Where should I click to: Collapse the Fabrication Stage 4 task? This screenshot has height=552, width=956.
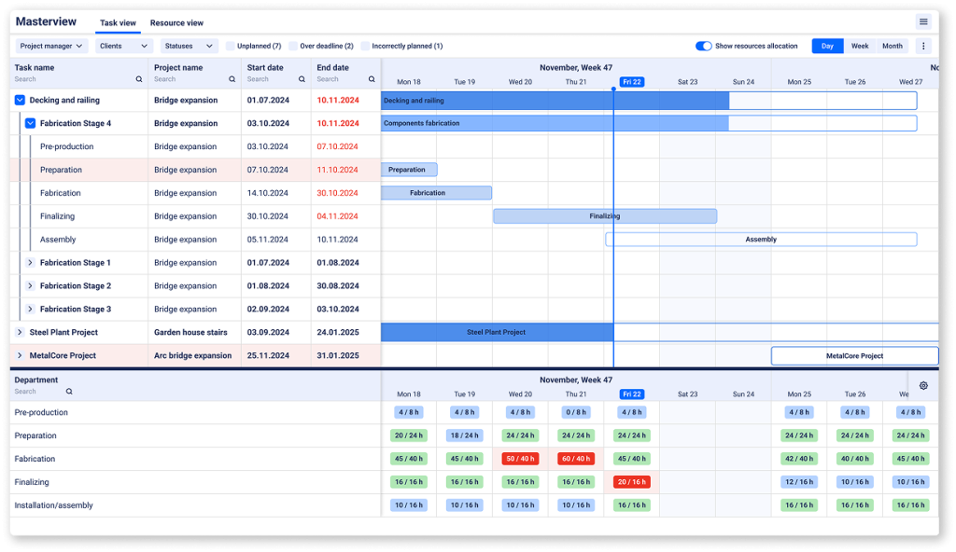(29, 122)
